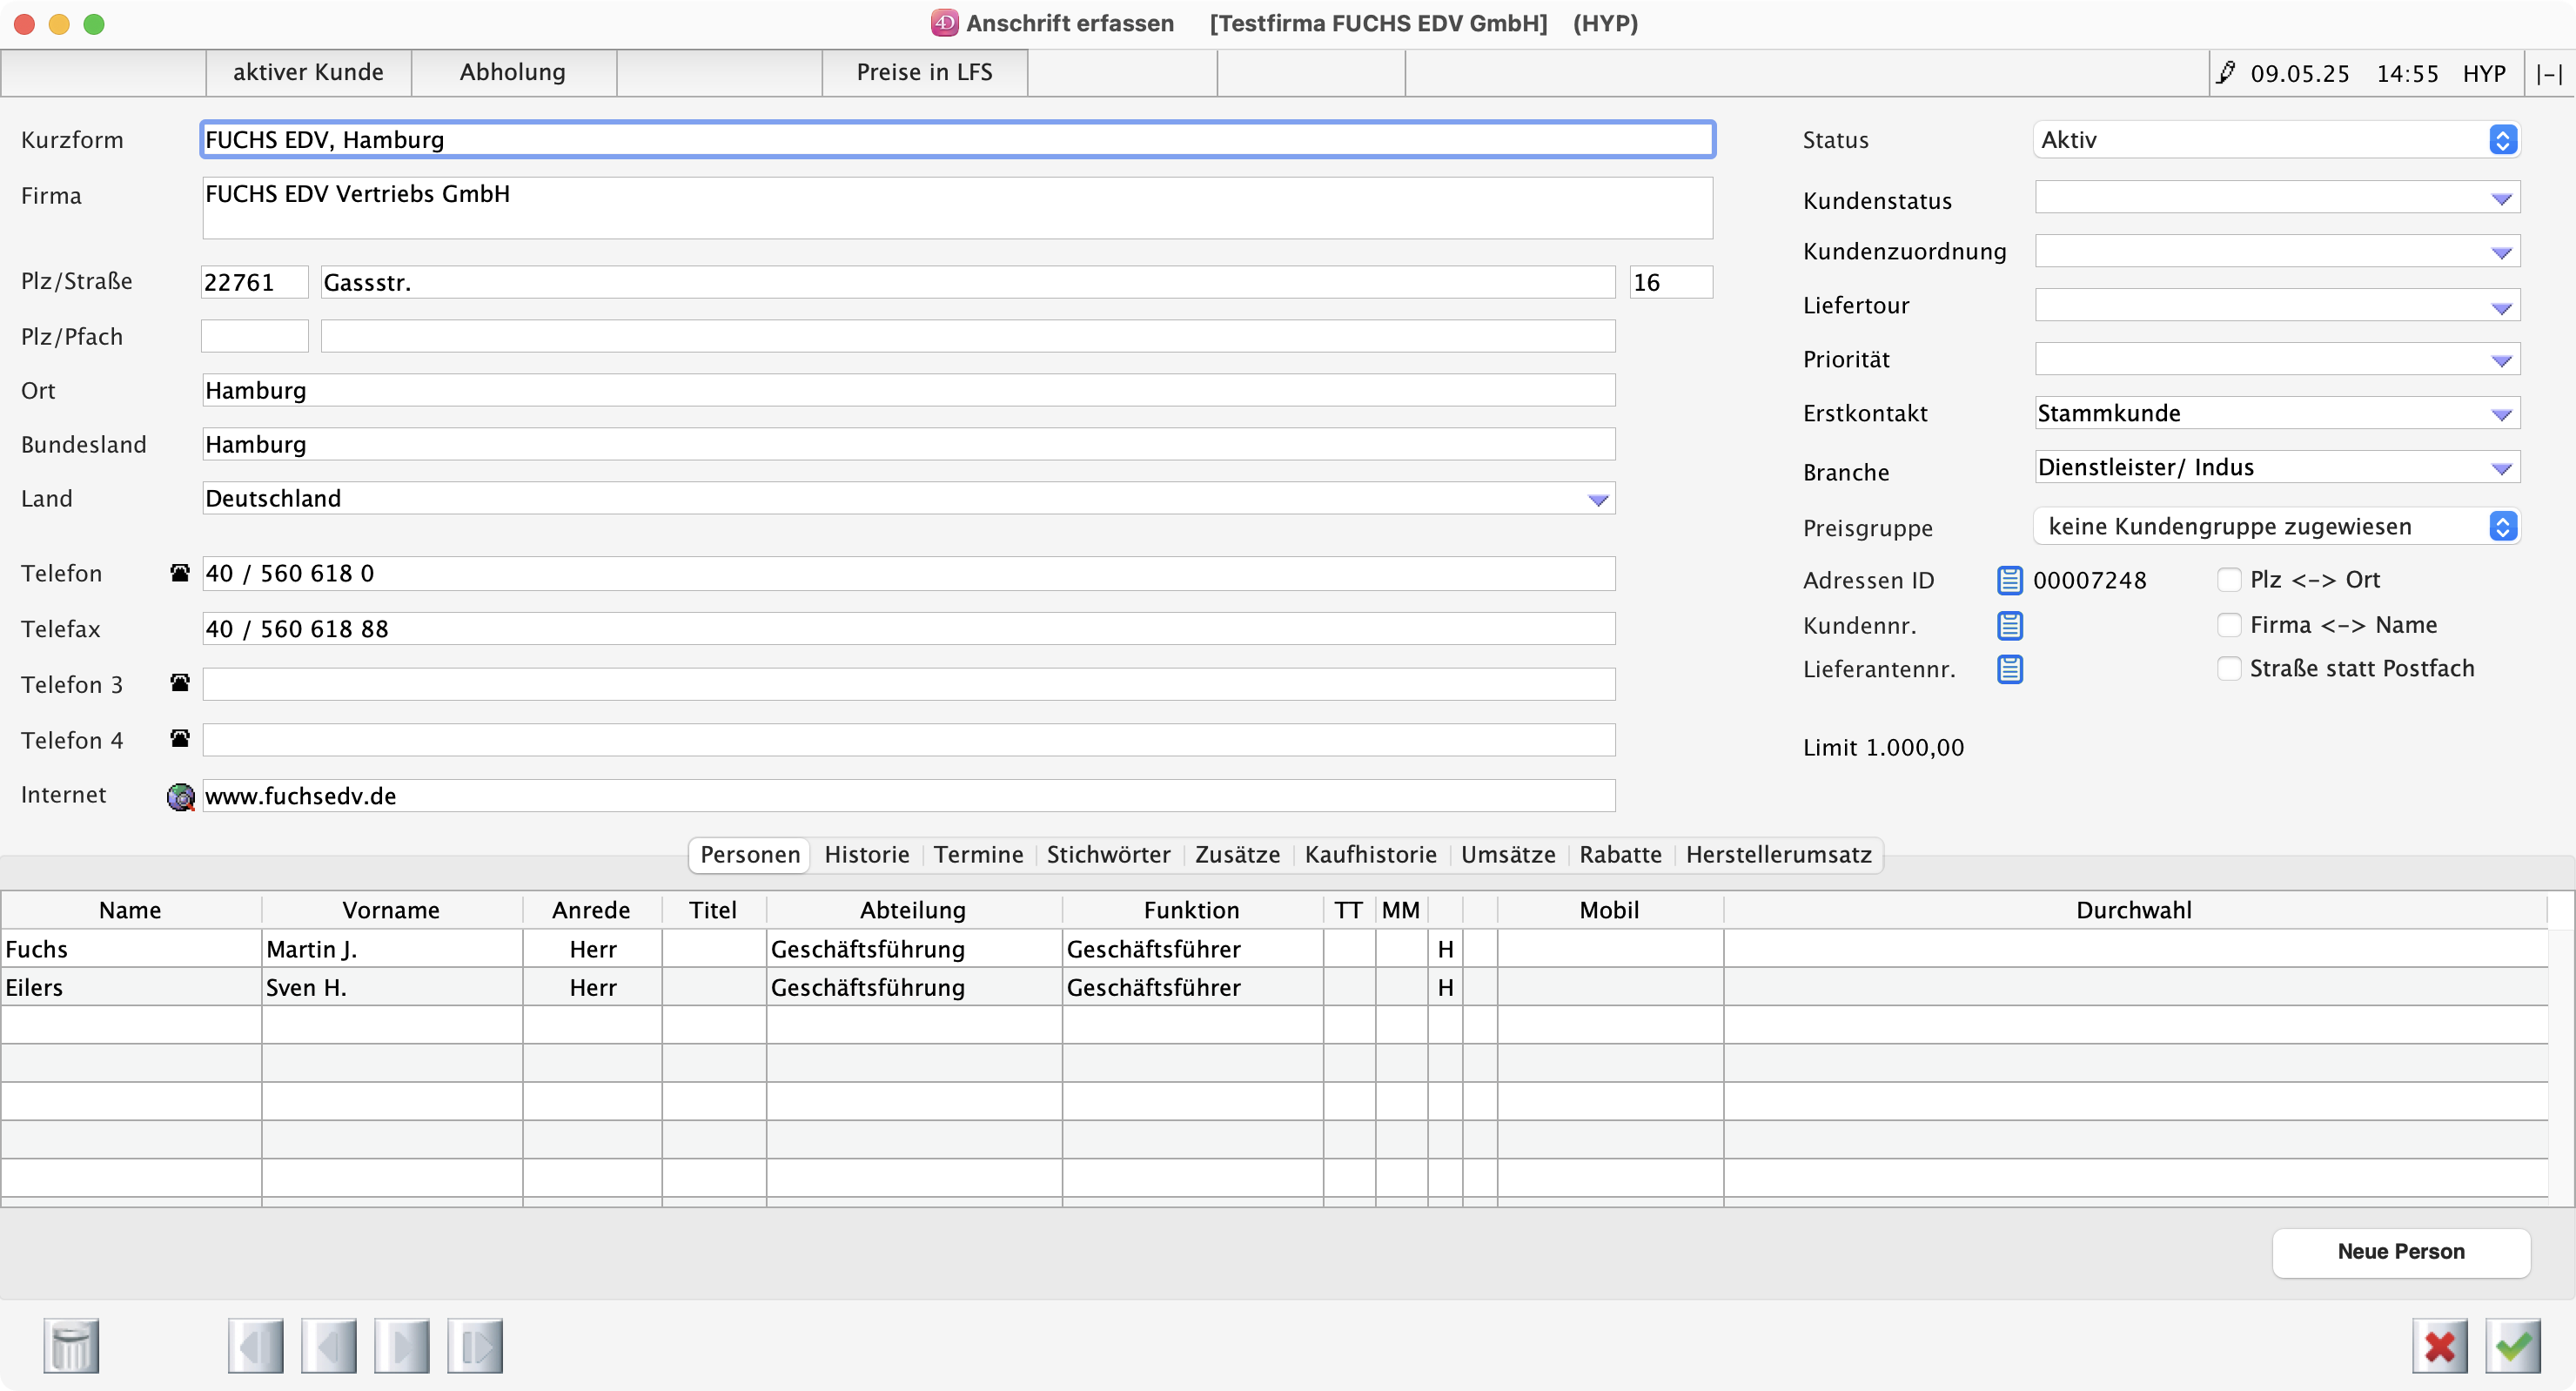This screenshot has height=1391, width=2576.
Task: Check Straße statt Postfach option
Action: [2229, 668]
